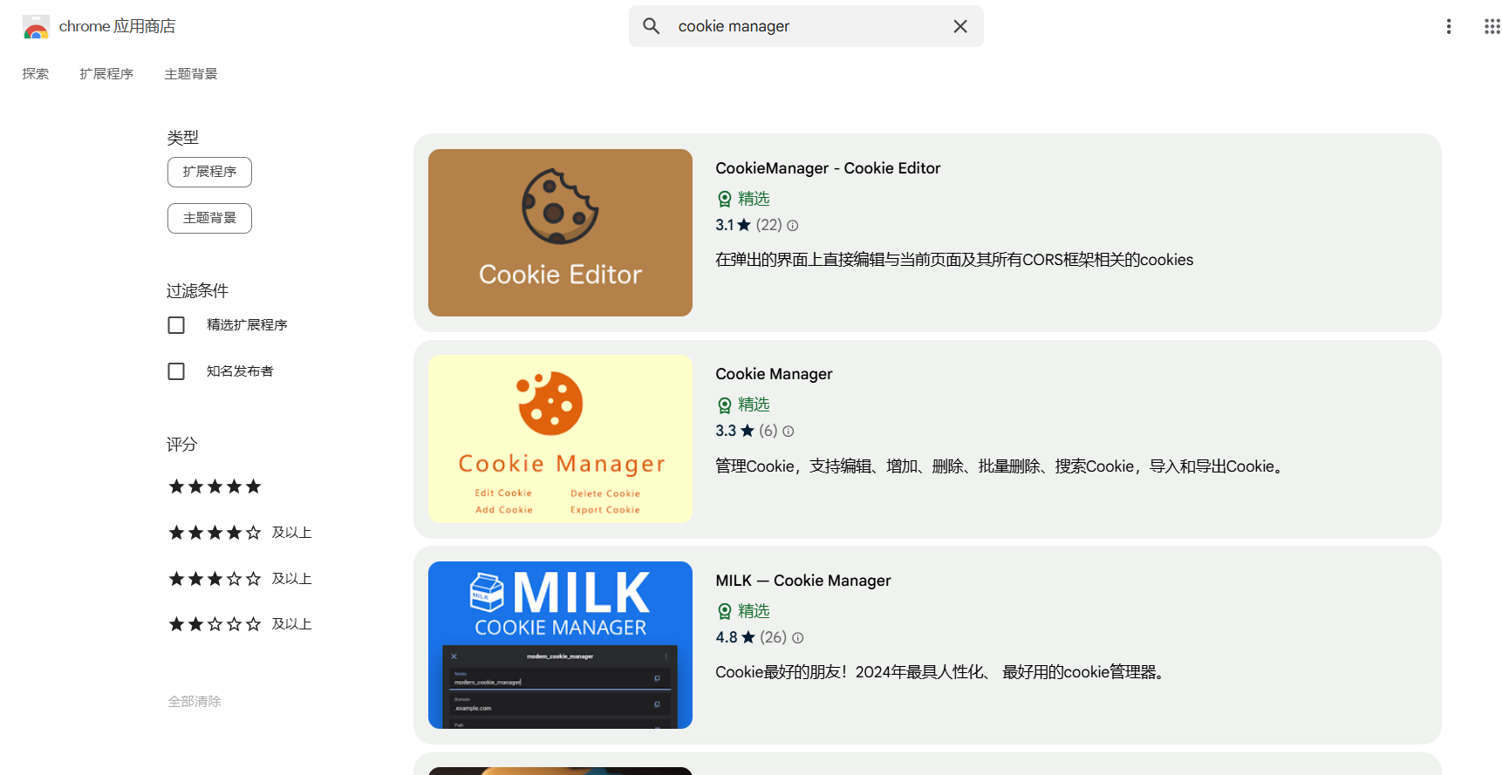Click the 精选 label under MILK — Cookie Manager

754,611
